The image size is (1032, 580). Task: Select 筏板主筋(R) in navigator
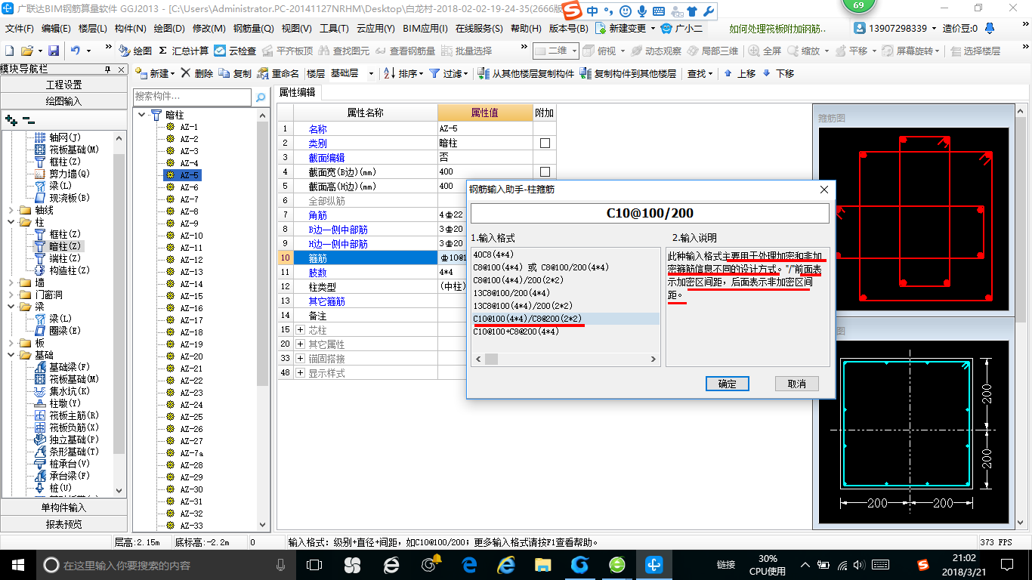click(74, 415)
